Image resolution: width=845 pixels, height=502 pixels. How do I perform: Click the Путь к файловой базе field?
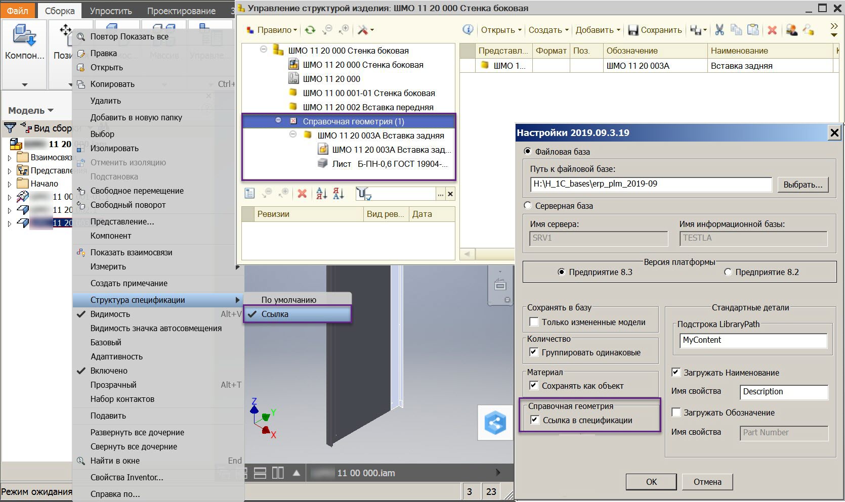651,184
